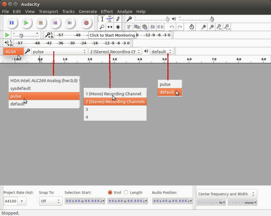This screenshot has height=216, width=271.
Task: Open the Snap To Off dropdown
Action: [51, 201]
